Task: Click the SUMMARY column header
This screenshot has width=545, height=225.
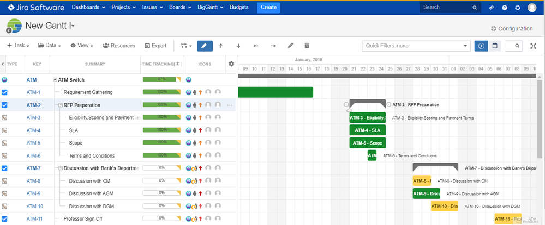Action: [95, 64]
